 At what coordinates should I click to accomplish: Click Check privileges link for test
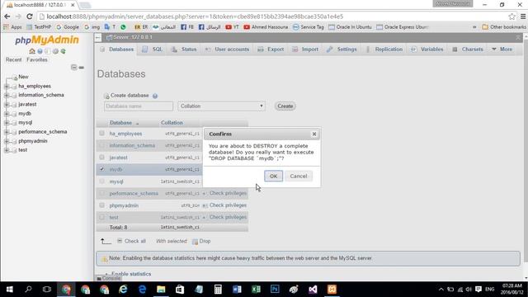pyautogui.click(x=228, y=217)
